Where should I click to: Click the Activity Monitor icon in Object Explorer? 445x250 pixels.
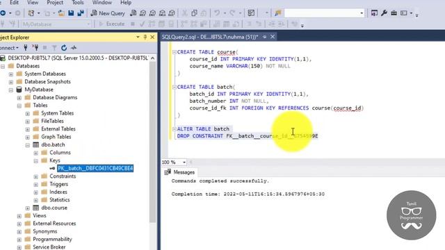pos(74,48)
